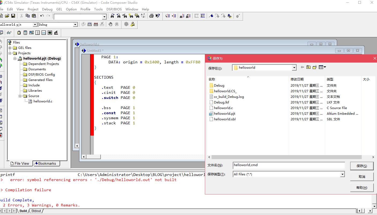Click the Up One Level folder icon

click(x=308, y=67)
